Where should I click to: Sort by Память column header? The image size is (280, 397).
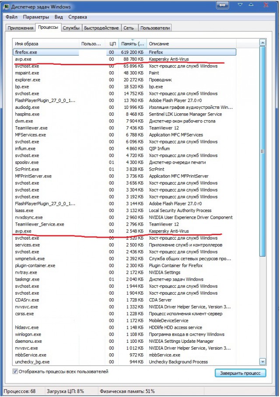point(133,44)
